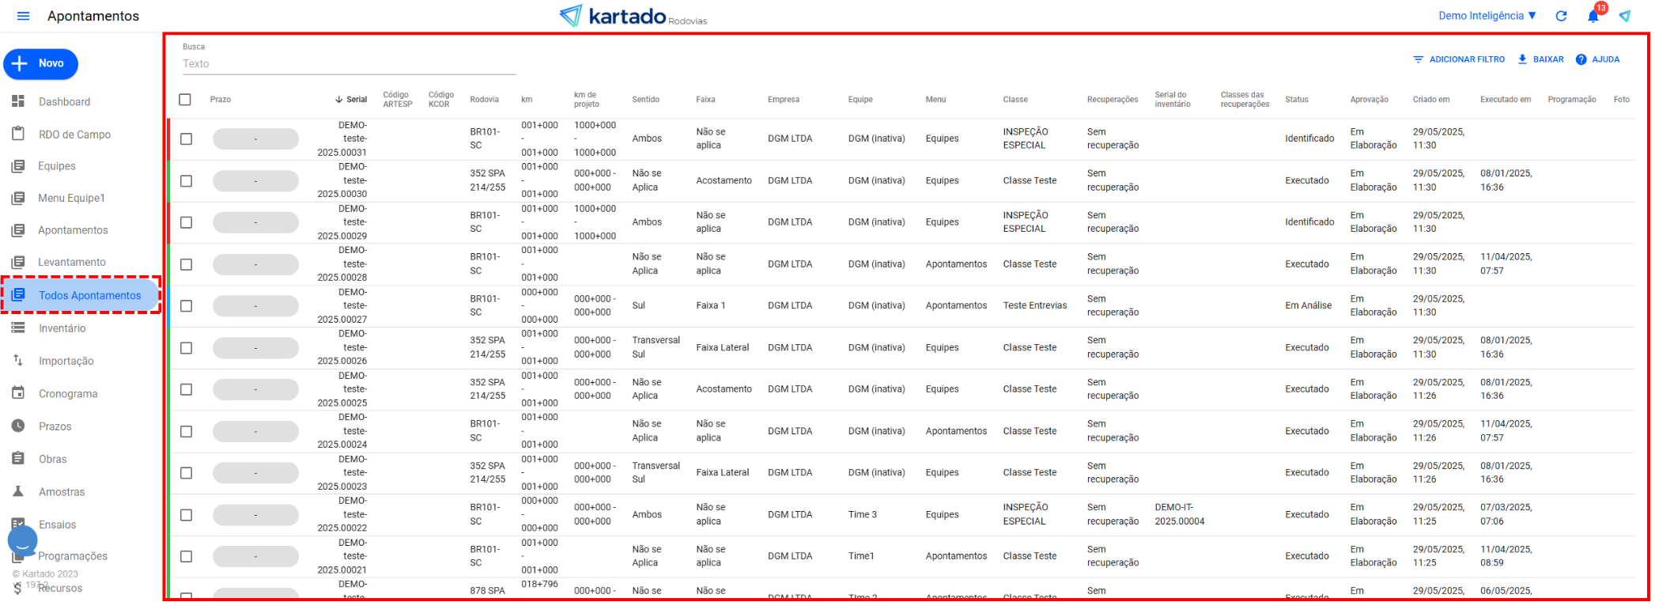This screenshot has width=1655, height=602.
Task: Click the Dashboard sidebar icon
Action: point(18,101)
